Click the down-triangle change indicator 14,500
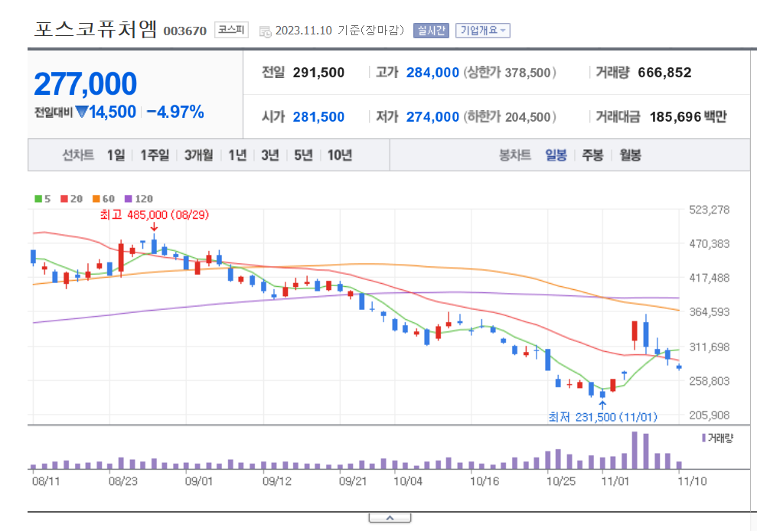 click(x=106, y=112)
